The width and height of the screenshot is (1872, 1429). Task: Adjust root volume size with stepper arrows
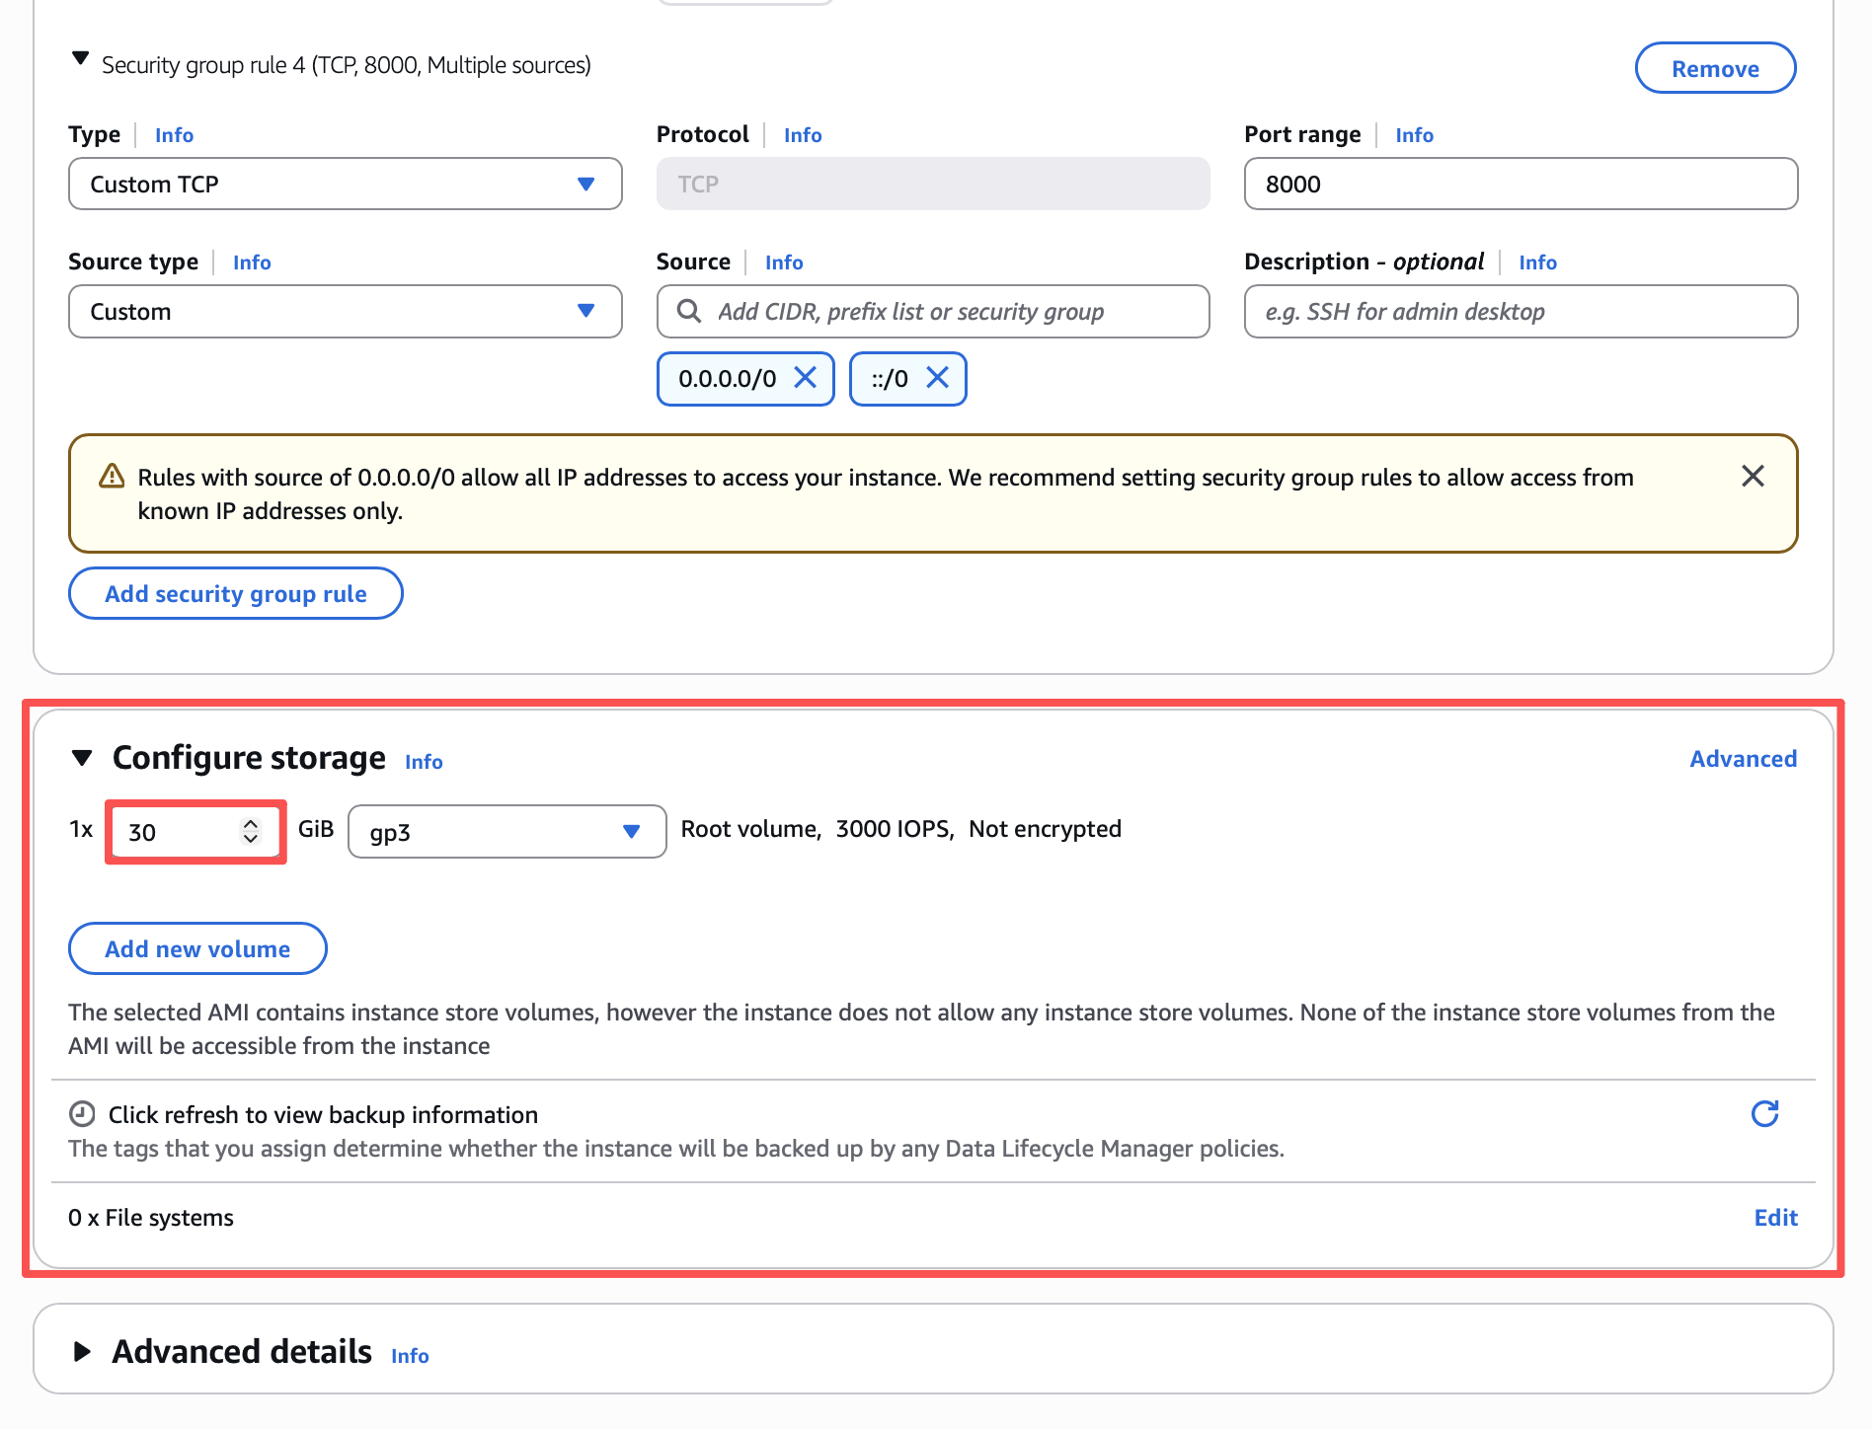coord(251,831)
